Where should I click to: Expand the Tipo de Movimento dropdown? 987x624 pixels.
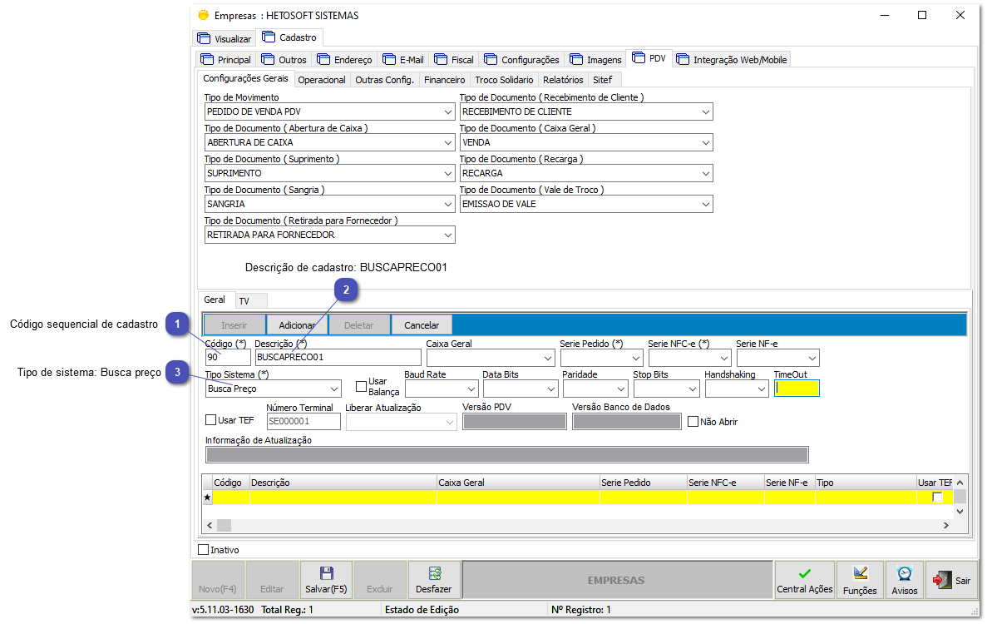[447, 111]
